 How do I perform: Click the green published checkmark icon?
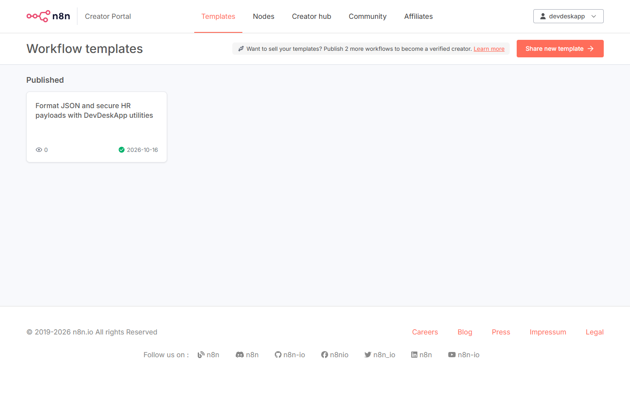point(122,150)
